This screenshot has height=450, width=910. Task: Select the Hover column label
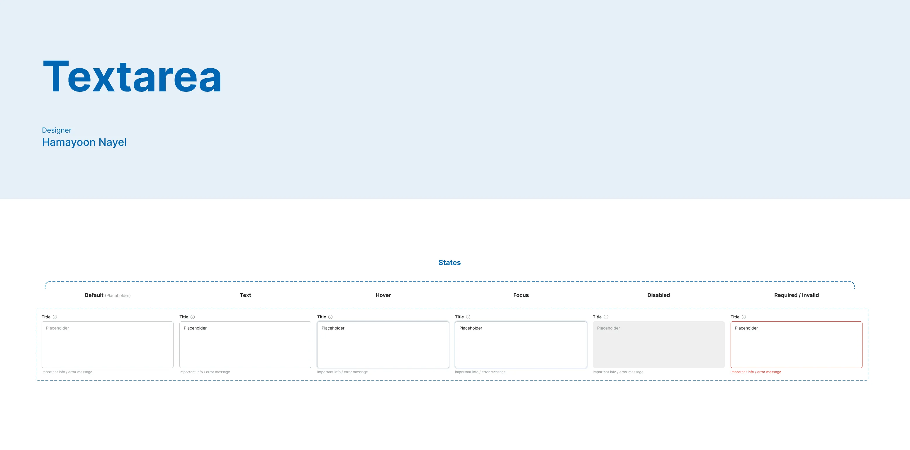tap(383, 295)
